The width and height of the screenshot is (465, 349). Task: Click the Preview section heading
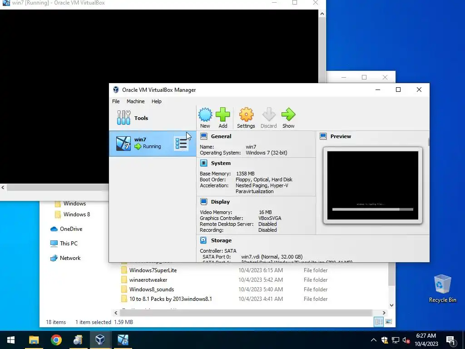341,136
